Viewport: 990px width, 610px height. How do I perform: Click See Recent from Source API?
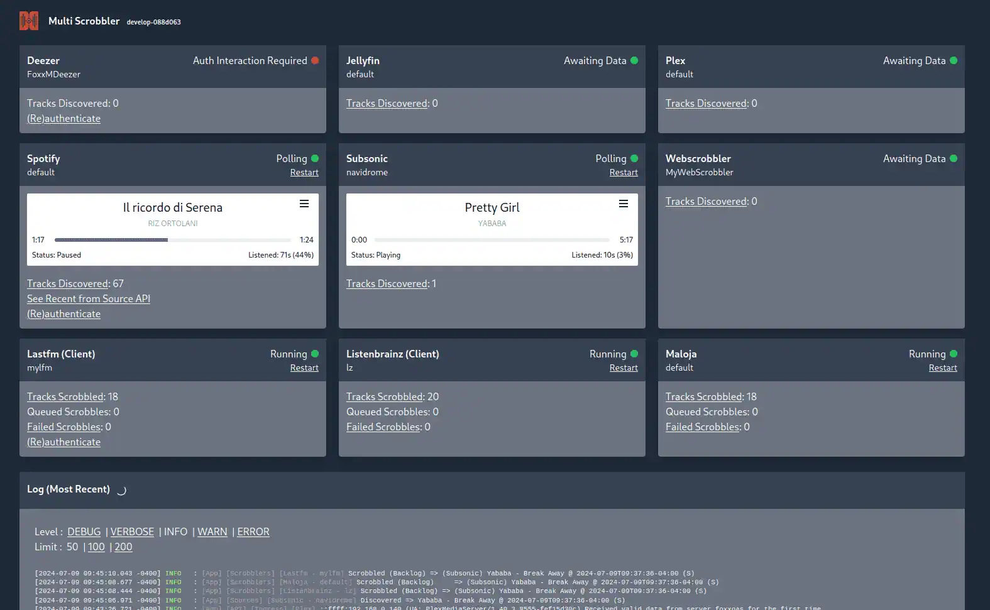coord(89,298)
